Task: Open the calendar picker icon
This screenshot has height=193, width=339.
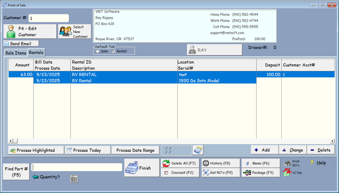Action: (x=198, y=150)
